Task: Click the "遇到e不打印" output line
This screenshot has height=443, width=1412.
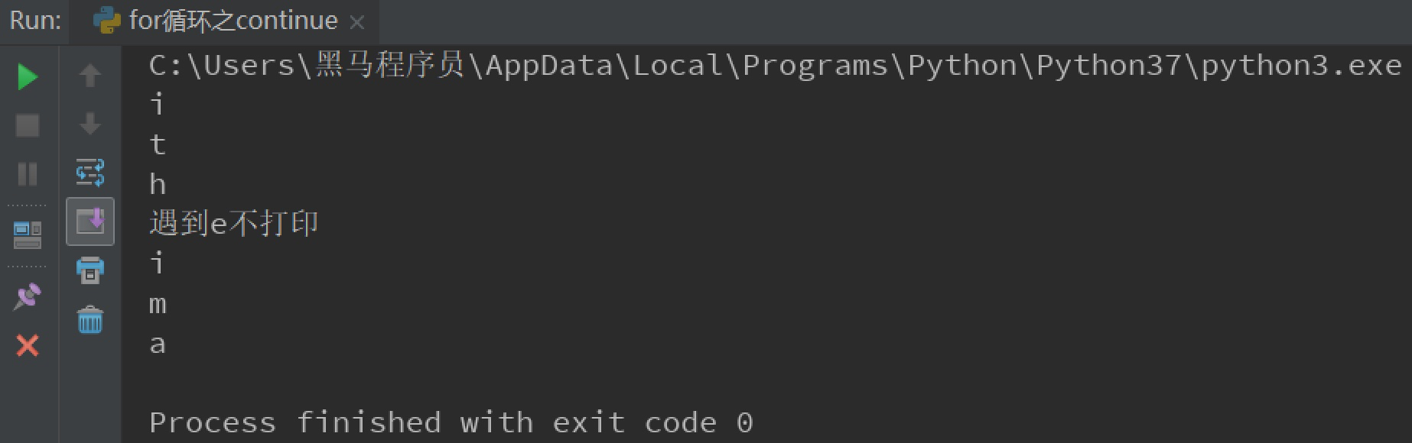Action: coord(233,224)
